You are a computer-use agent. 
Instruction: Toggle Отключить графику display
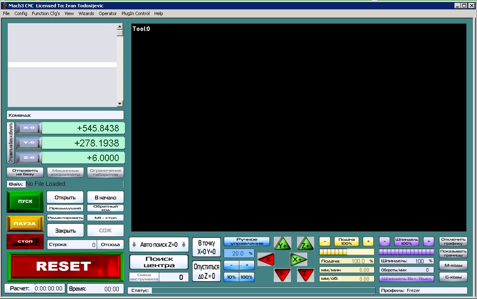click(x=453, y=241)
